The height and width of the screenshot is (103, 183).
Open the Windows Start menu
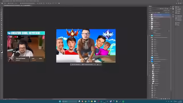click(x=60, y=101)
